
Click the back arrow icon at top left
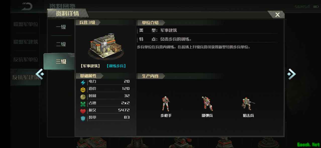pos(27,7)
